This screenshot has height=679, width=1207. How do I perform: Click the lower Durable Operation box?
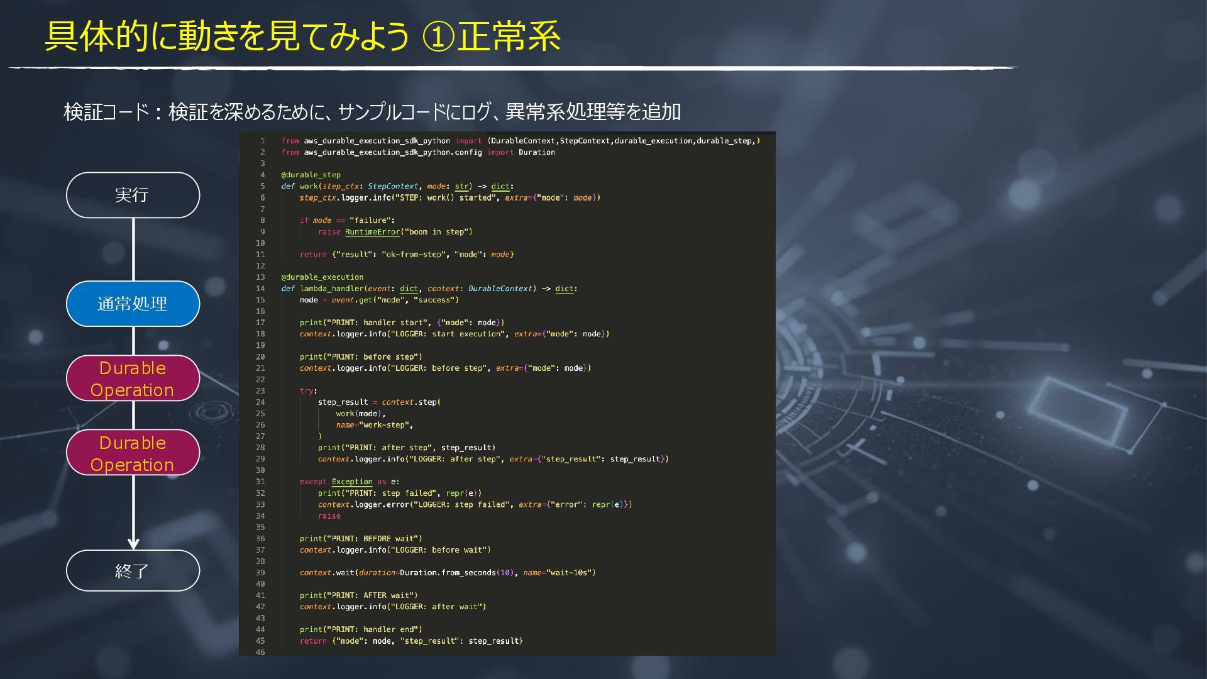tap(133, 453)
